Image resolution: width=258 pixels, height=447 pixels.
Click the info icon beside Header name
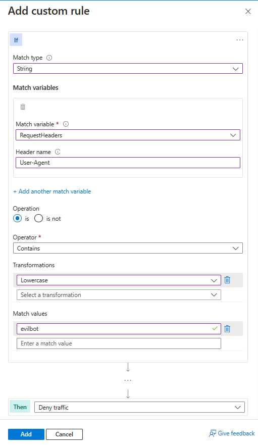[x=58, y=152]
